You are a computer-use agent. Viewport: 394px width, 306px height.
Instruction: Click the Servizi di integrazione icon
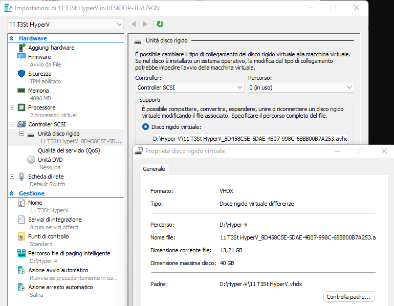[21, 220]
